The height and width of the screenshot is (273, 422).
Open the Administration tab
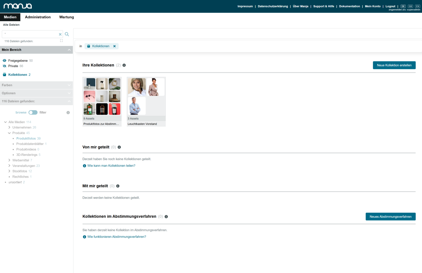tap(38, 17)
